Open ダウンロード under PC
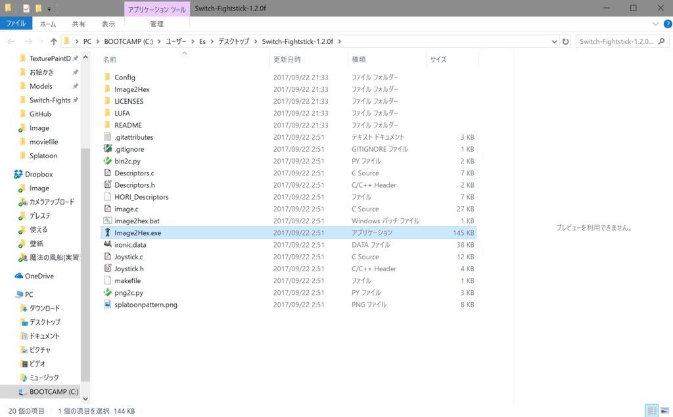 coord(45,308)
